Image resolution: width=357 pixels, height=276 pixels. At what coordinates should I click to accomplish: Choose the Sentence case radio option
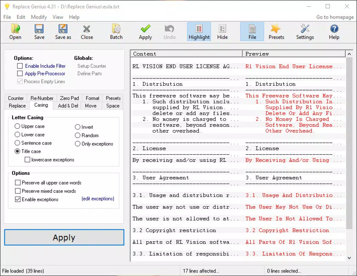coord(17,143)
